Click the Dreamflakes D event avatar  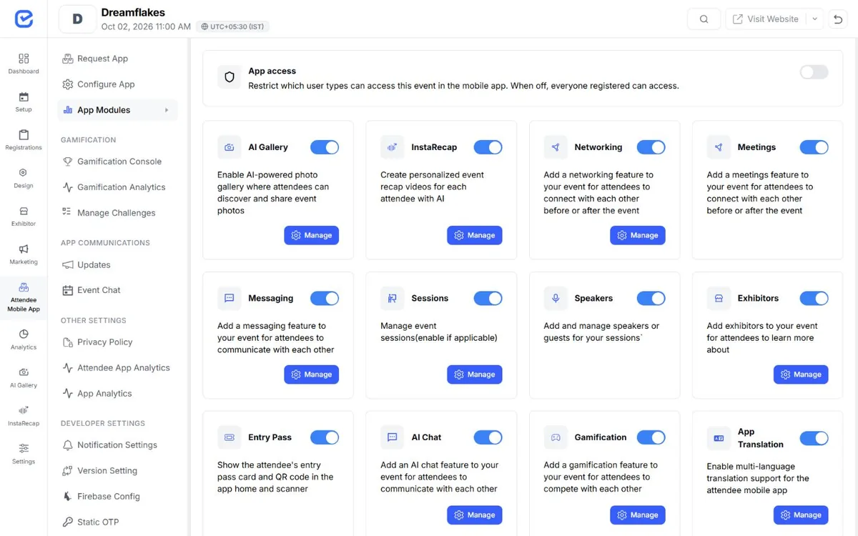click(x=77, y=19)
